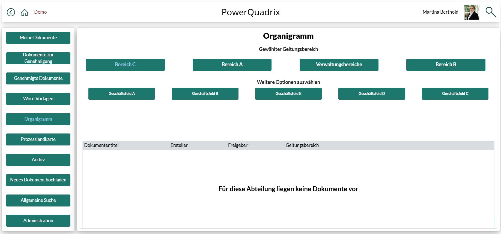This screenshot has height=234, width=501.
Task: Click the Martina Berthold user name
Action: pyautogui.click(x=440, y=12)
